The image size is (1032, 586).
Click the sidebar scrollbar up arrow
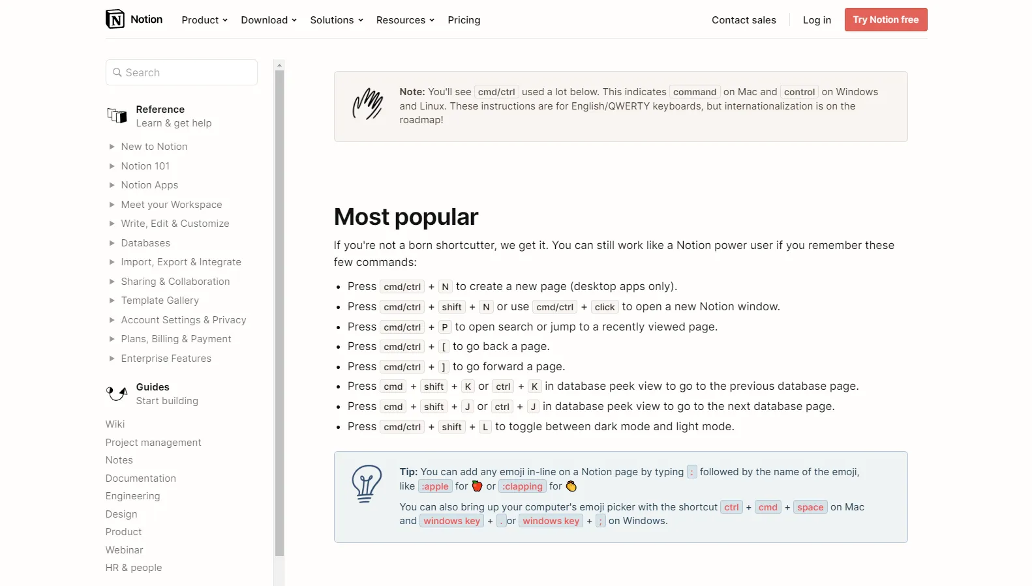[x=279, y=65]
